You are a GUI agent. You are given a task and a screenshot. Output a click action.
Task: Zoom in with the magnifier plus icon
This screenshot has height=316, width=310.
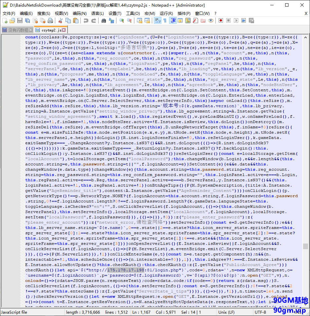[x=121, y=21]
